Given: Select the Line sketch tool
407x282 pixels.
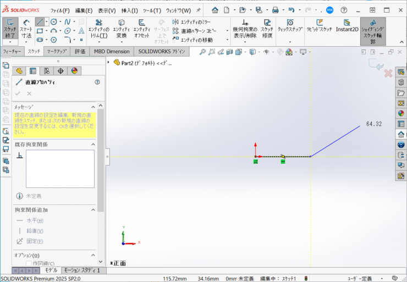Looking at the screenshot, I should pyautogui.click(x=40, y=21).
